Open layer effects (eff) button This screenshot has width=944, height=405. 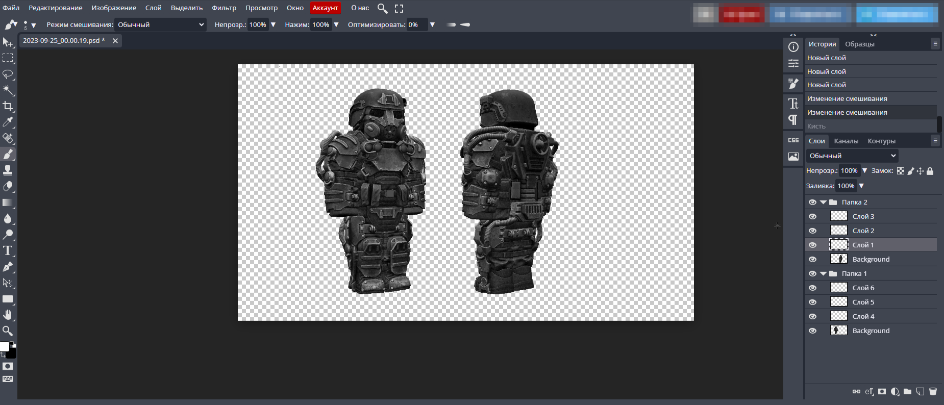click(870, 391)
